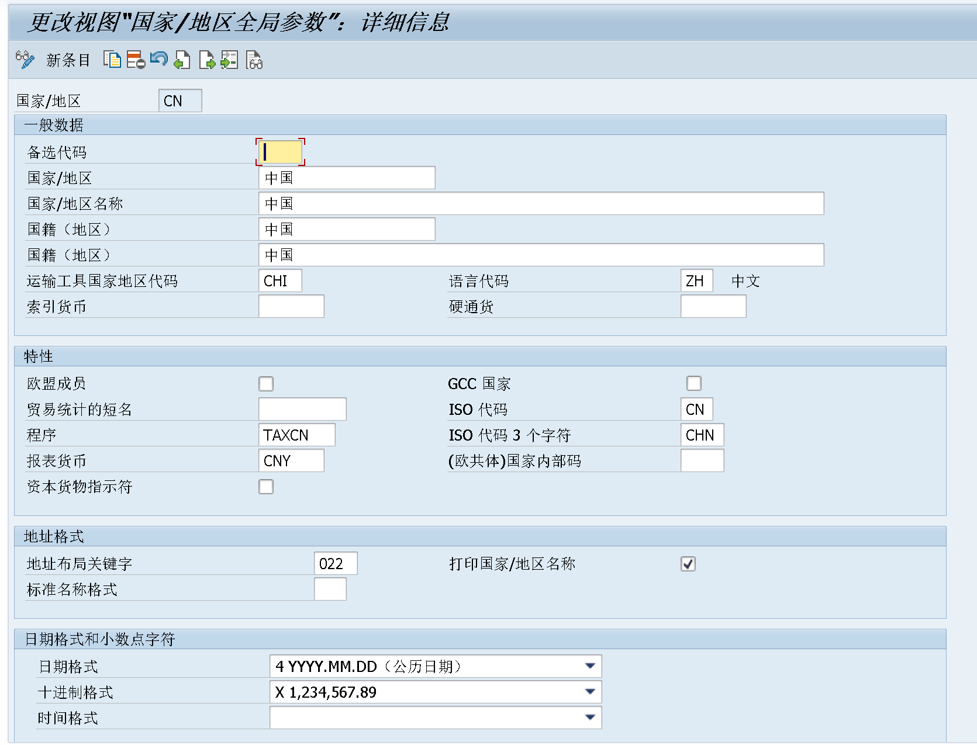Click the Delete entry icon
The width and height of the screenshot is (977, 745).
(x=136, y=60)
